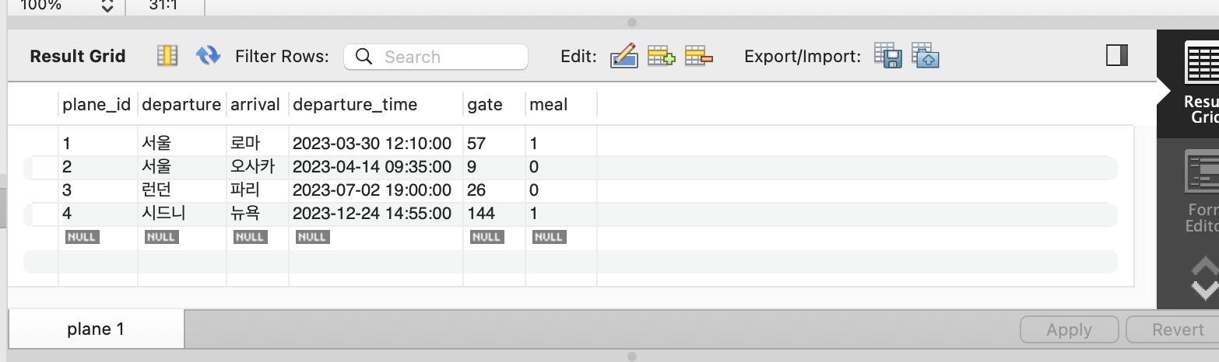Image resolution: width=1219 pixels, height=362 pixels.
Task: Open the zoom percentage stepper
Action: [107, 6]
